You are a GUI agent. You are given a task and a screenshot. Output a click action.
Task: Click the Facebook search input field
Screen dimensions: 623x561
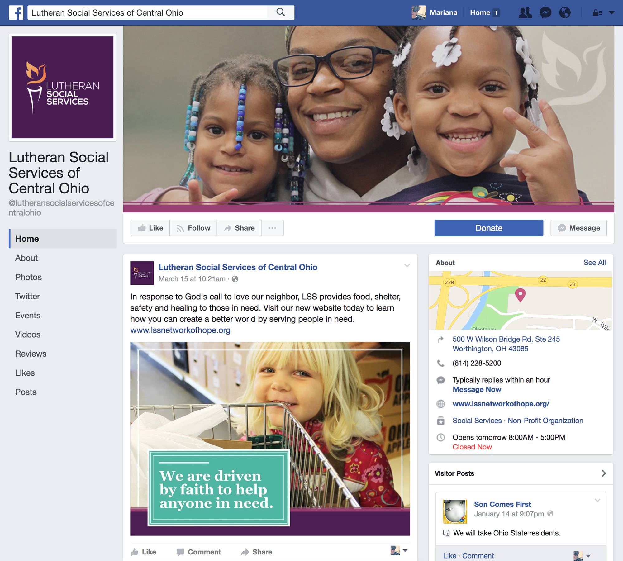pyautogui.click(x=146, y=13)
